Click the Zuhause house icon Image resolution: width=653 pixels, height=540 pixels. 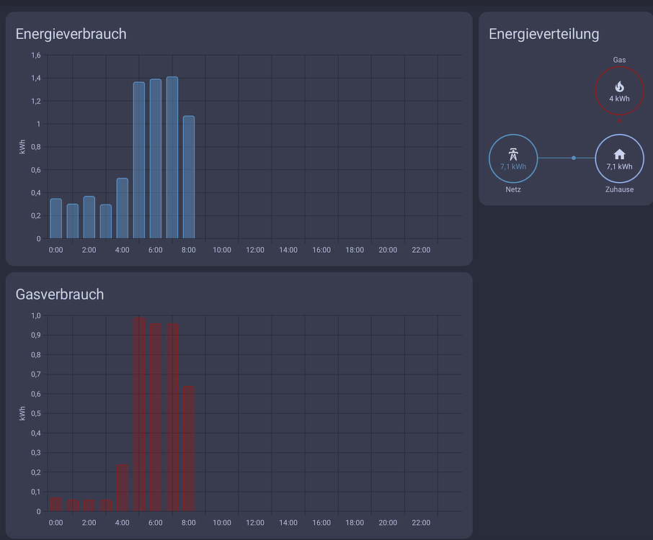[619, 154]
